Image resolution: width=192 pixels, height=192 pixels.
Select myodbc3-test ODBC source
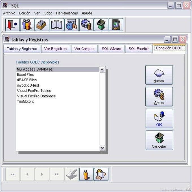[58, 85]
